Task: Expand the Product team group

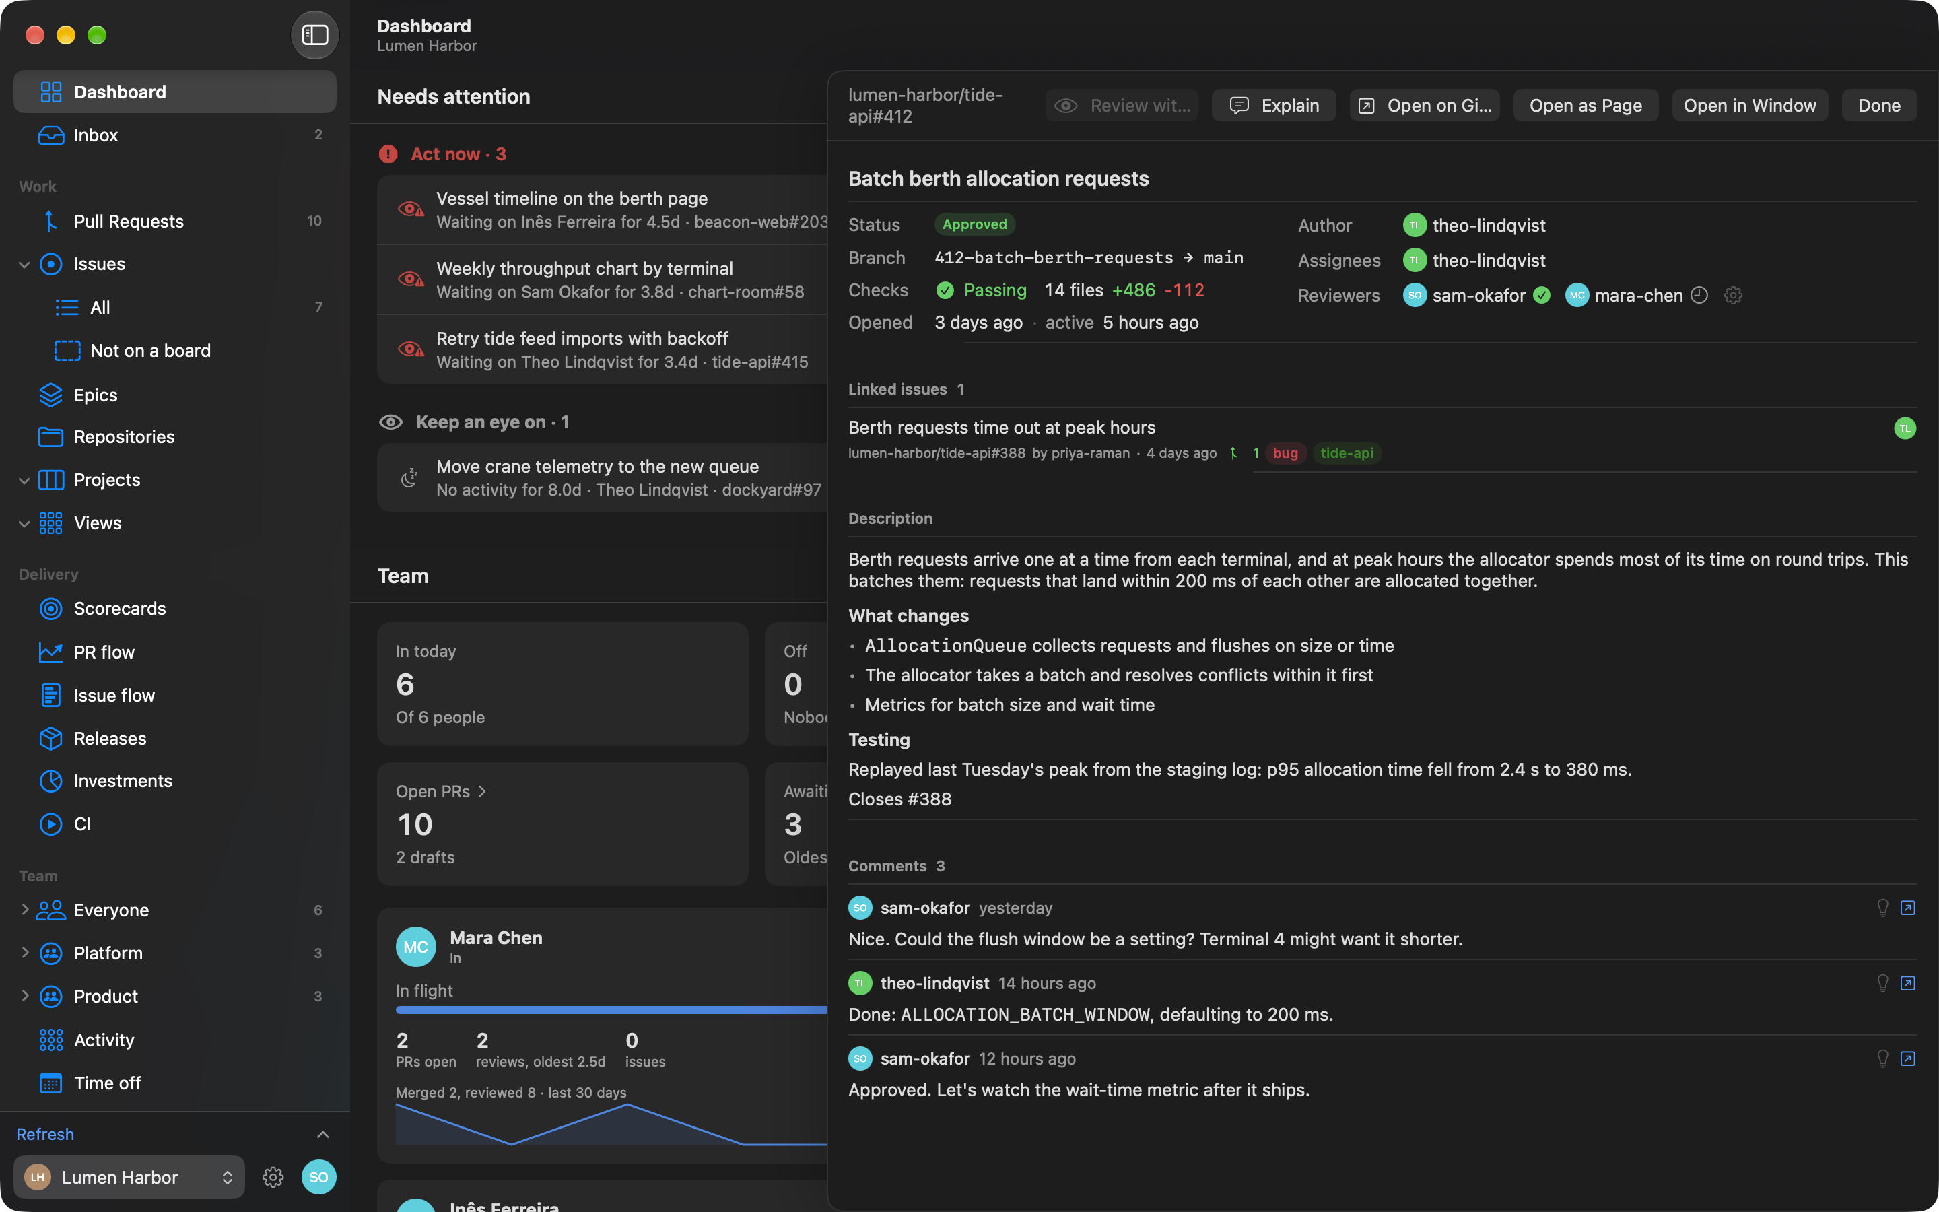Action: coord(24,996)
